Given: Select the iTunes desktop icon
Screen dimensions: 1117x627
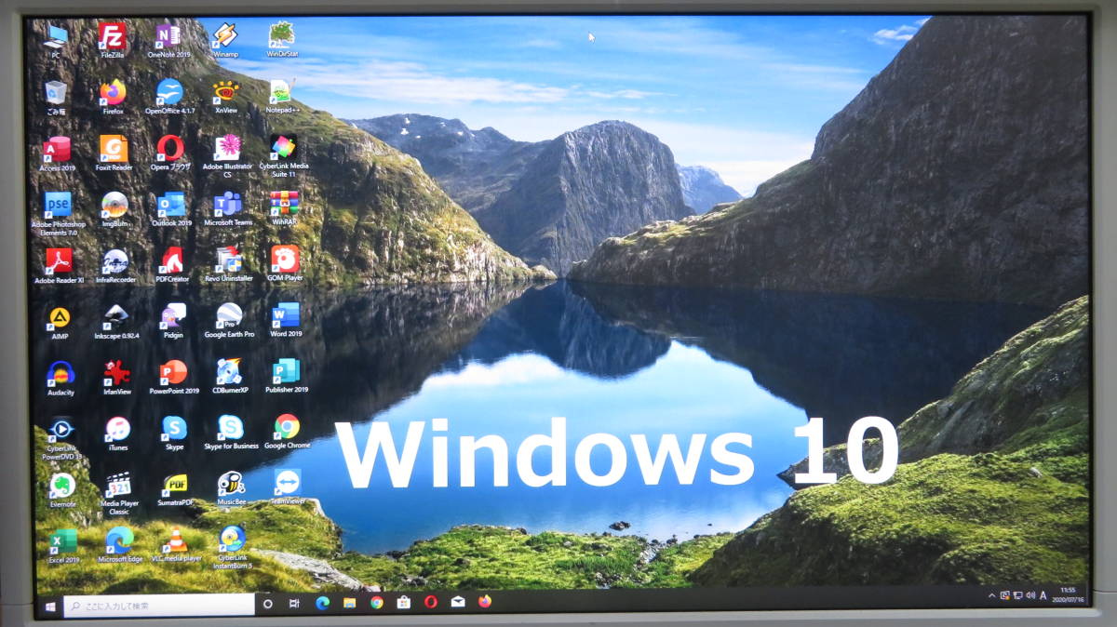Looking at the screenshot, I should (118, 434).
